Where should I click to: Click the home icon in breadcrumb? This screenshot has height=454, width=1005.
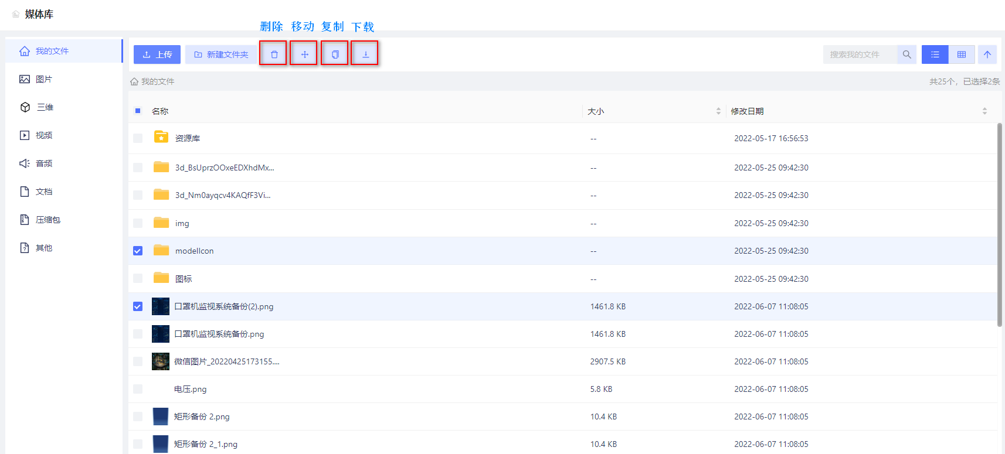click(134, 81)
